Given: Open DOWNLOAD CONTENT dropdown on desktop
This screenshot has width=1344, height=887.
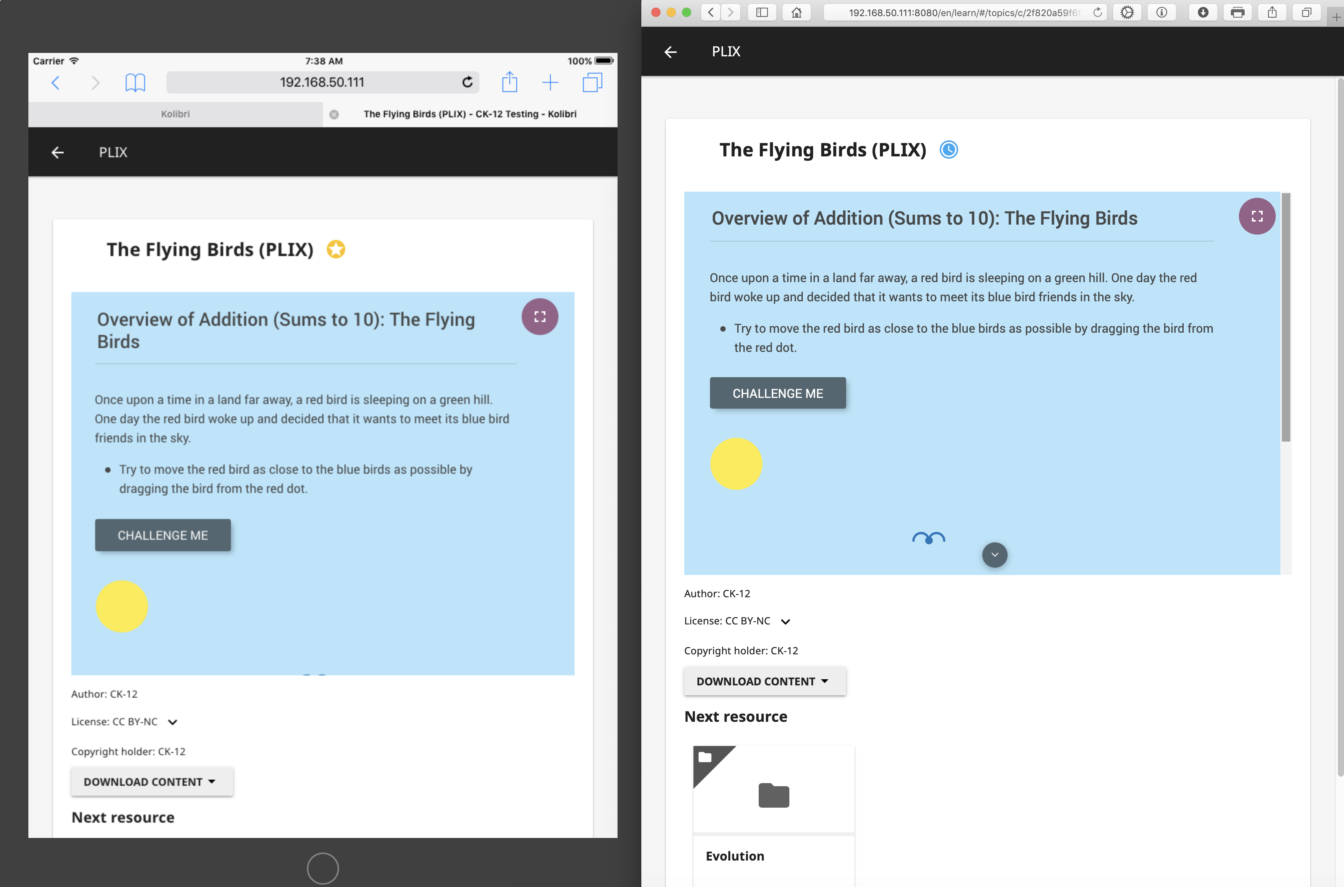Looking at the screenshot, I should [764, 681].
